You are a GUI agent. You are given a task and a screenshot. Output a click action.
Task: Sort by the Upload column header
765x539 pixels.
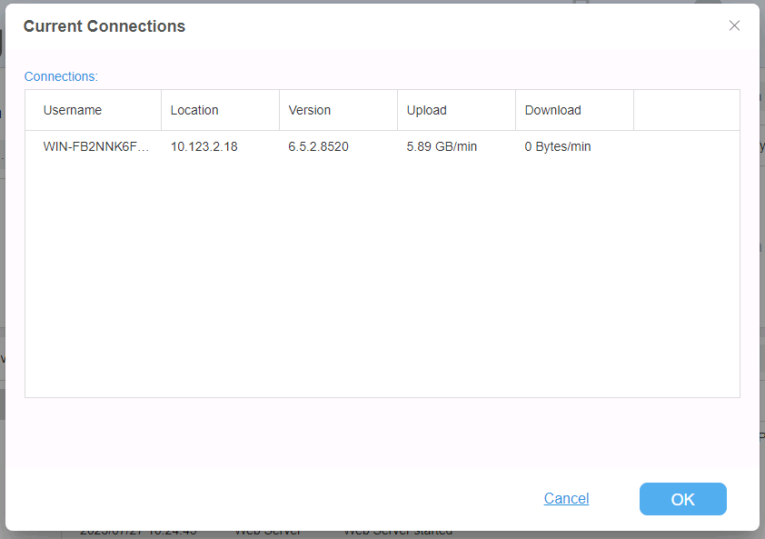point(427,110)
